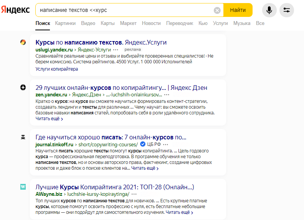Expand Читать ещё in Яндекс Дзен result
304x220 pixels.
click(49, 119)
